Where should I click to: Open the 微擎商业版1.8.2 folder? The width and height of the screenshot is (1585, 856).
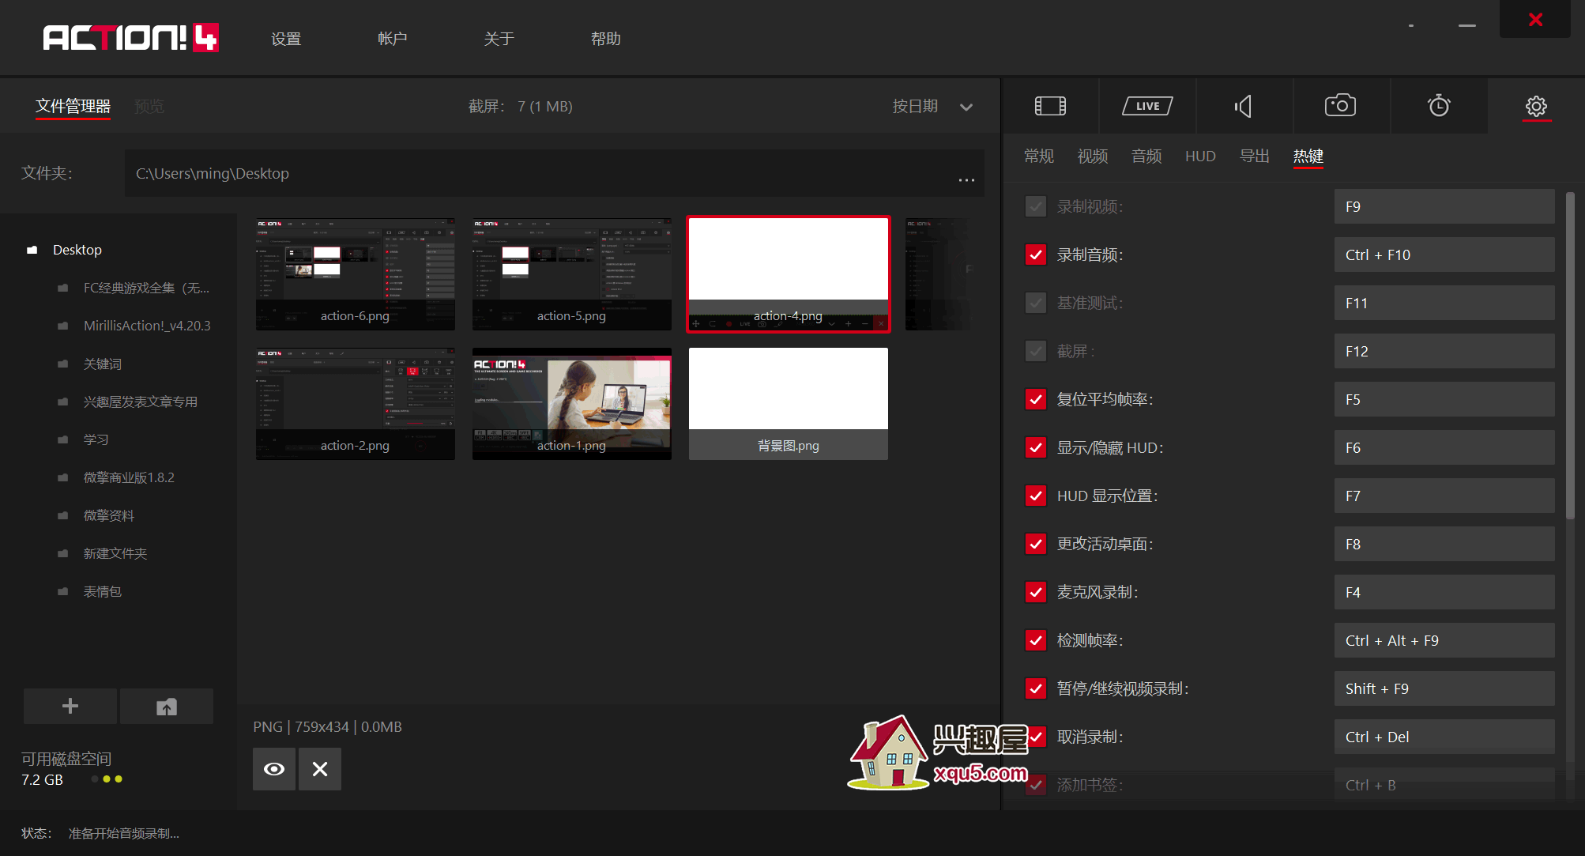[129, 477]
